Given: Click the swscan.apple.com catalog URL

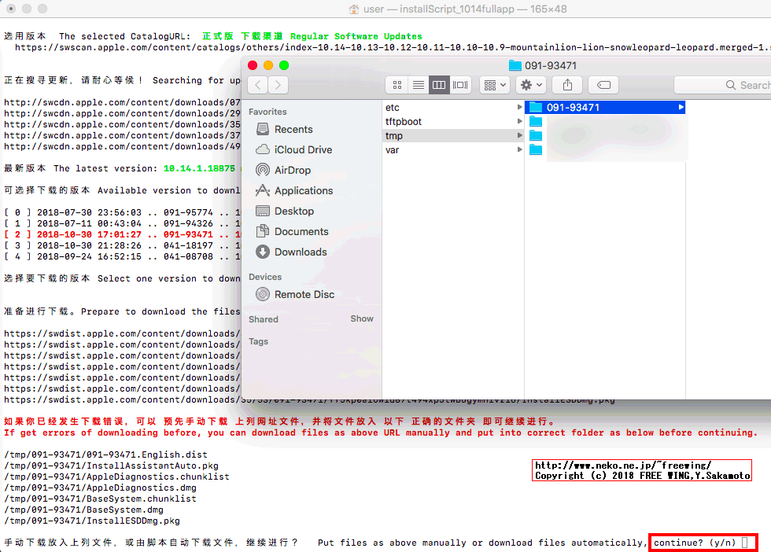Looking at the screenshot, I should pos(392,48).
